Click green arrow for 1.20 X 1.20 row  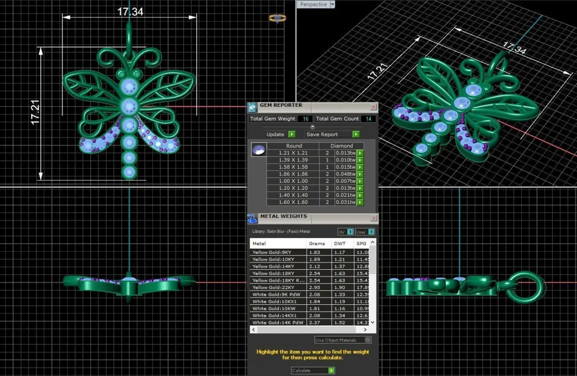pyautogui.click(x=360, y=188)
